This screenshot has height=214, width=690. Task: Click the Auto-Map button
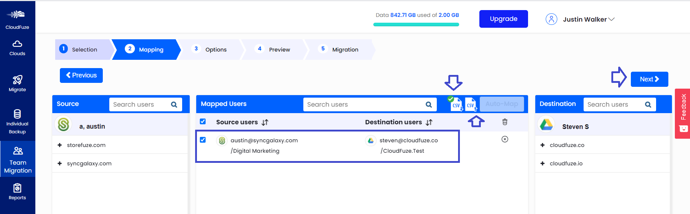coord(502,104)
